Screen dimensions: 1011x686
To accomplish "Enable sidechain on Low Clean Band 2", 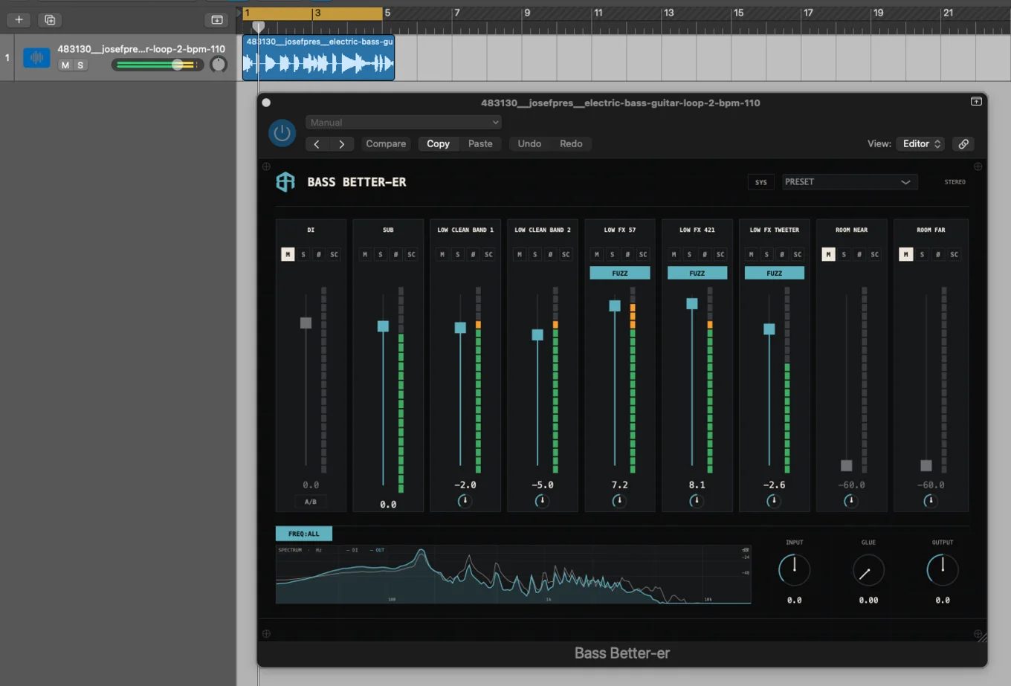I will (566, 254).
